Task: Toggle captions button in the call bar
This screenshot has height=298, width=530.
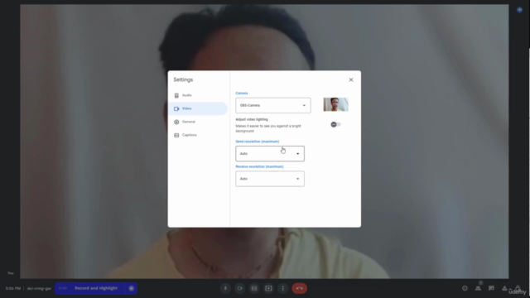Action: pos(254,288)
